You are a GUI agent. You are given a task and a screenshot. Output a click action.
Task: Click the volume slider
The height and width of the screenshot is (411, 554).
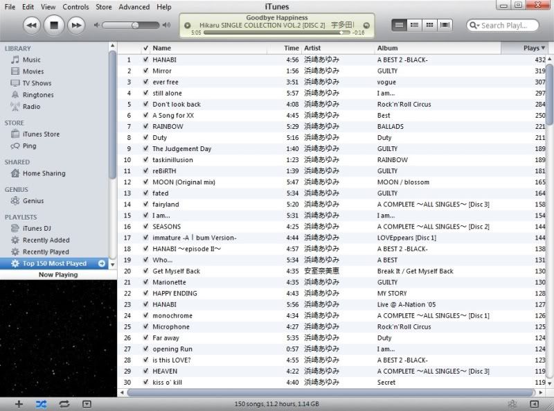132,26
